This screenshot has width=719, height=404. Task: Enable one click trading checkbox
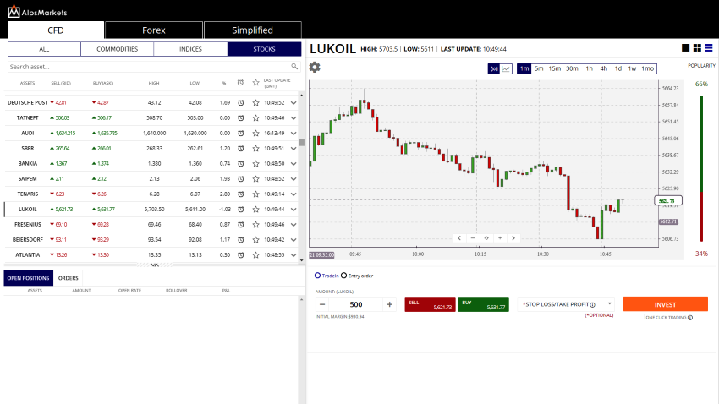click(641, 317)
